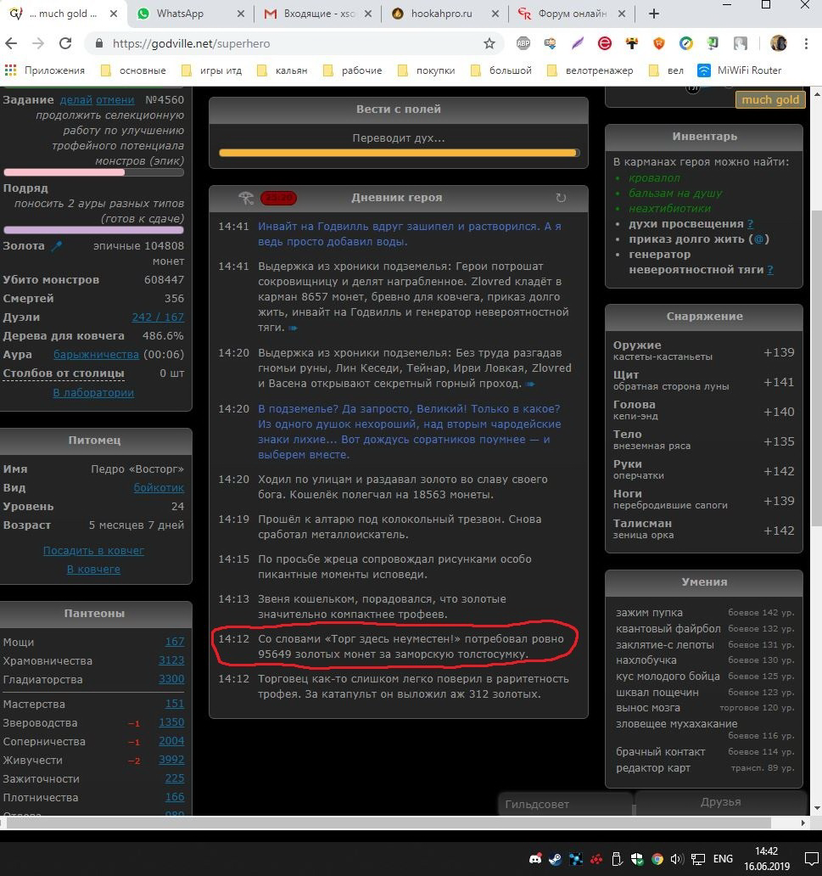822x876 pixels.
Task: Click the gold pen icon beside Золота
Action: click(58, 246)
